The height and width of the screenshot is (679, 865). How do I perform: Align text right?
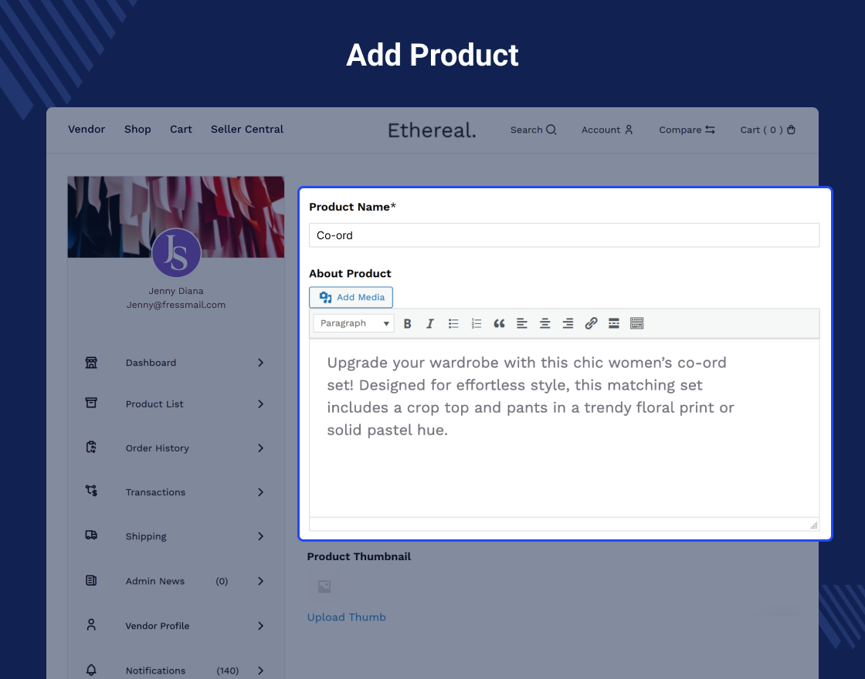coord(568,323)
